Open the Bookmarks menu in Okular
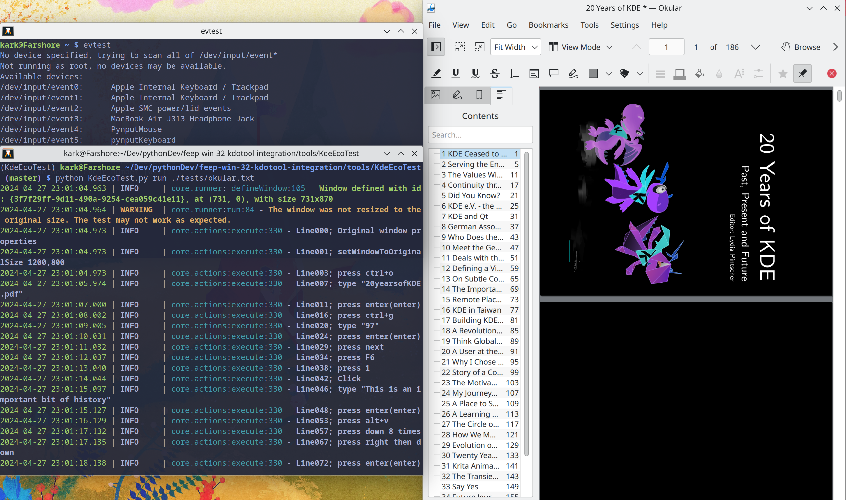This screenshot has width=846, height=500. coord(549,25)
